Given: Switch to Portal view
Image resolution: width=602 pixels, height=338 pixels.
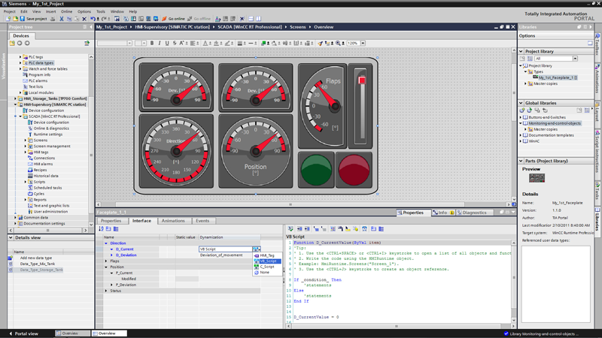Looking at the screenshot, I should click(24, 333).
